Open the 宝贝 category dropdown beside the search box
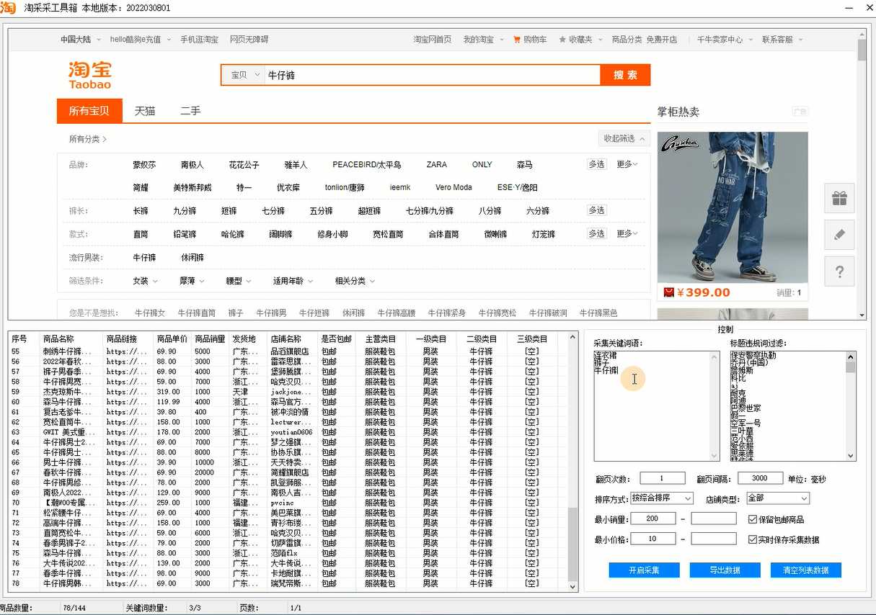 244,74
